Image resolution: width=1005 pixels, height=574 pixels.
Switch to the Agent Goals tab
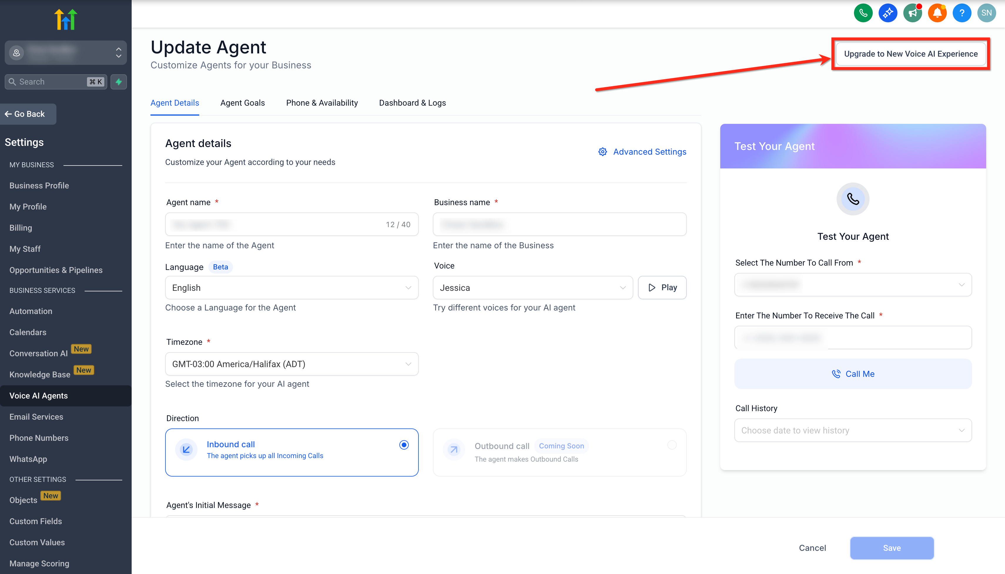(x=242, y=103)
